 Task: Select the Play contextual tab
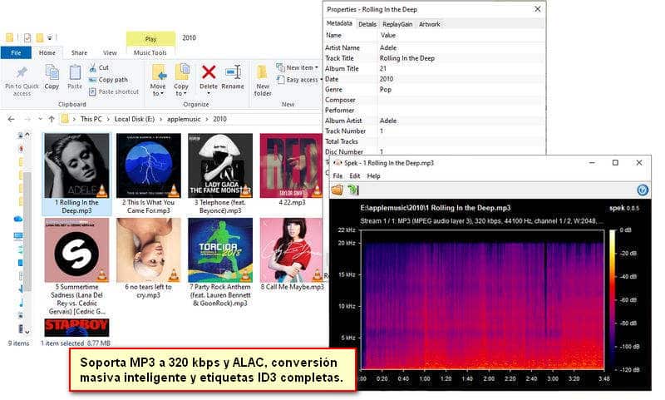[150, 38]
